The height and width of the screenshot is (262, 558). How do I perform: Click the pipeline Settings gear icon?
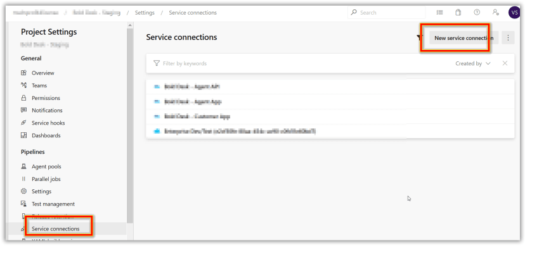(24, 191)
